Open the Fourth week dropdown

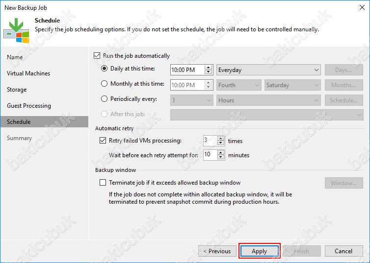pyautogui.click(x=239, y=85)
